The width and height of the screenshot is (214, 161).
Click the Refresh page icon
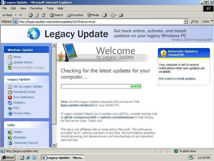tap(37, 15)
